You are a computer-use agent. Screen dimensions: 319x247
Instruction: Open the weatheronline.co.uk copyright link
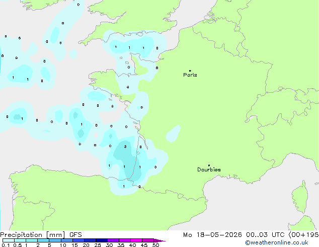tap(277, 242)
